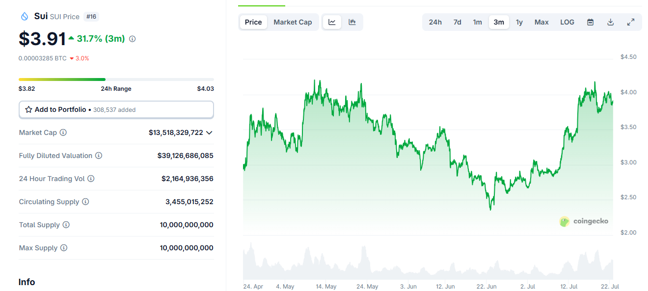This screenshot has height=291, width=648.
Task: Click the Fully Diluted Valuation info icon
Action: (99, 156)
